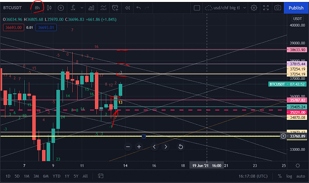The height and width of the screenshot is (183, 309).
Task: Zoom in the chart with plus
Action: click(x=139, y=147)
